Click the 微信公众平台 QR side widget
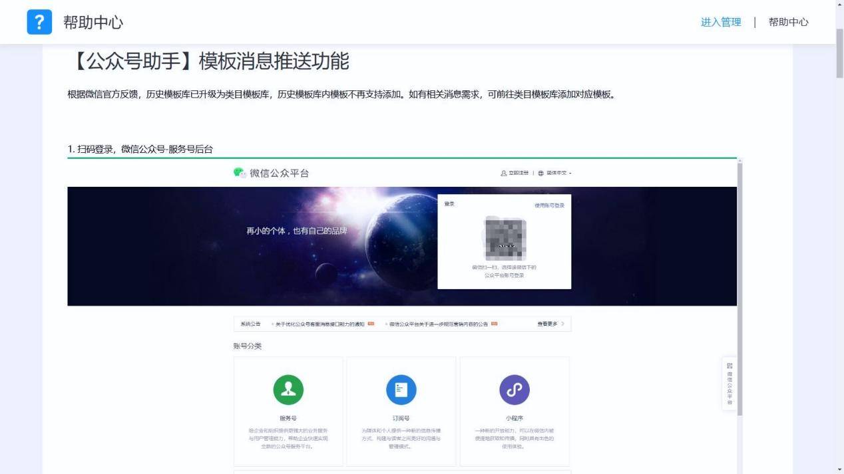 (730, 384)
